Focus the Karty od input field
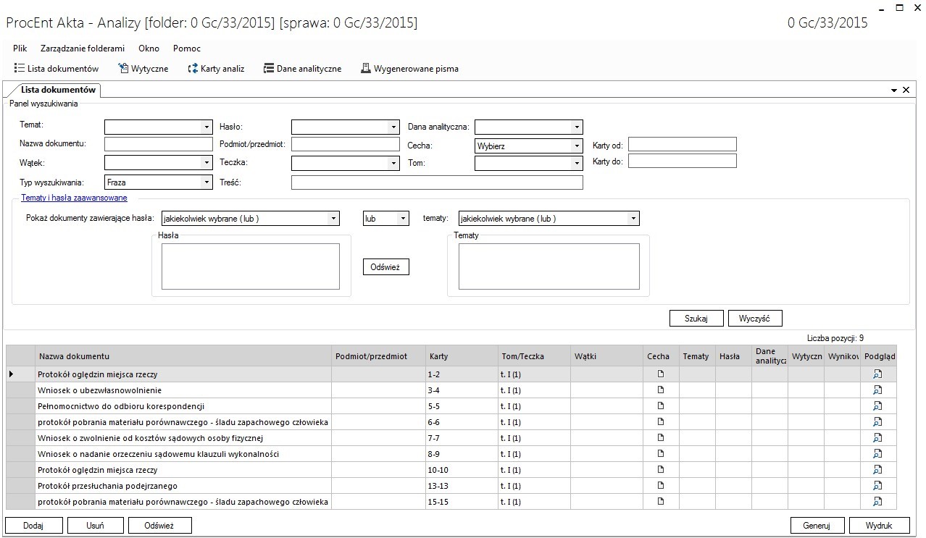926x538 pixels. point(683,144)
